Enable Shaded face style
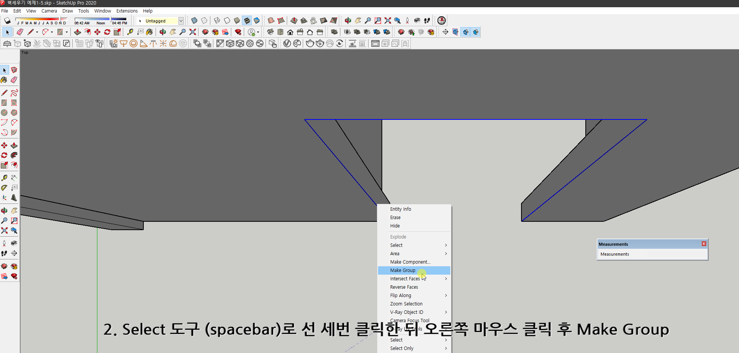This screenshot has height=353, width=739. point(237,21)
